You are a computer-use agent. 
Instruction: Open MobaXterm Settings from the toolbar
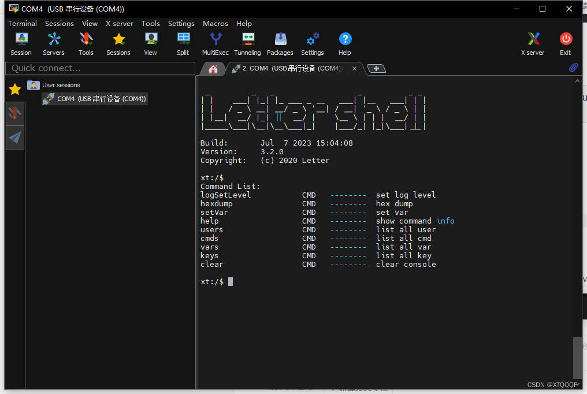click(312, 39)
